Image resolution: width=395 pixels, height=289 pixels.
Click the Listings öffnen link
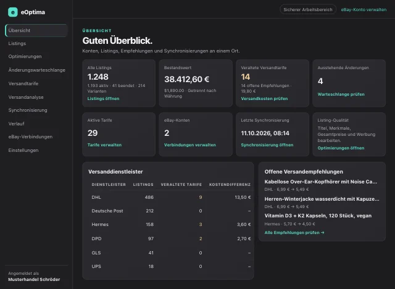[103, 99]
